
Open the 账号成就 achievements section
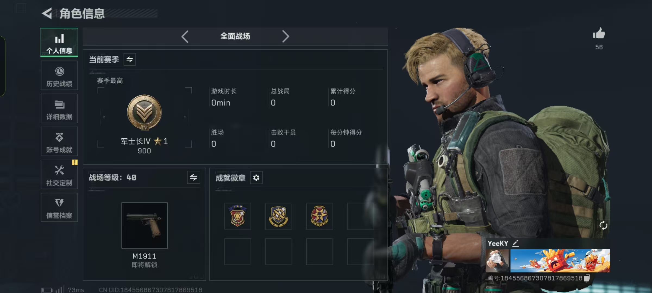coord(59,142)
